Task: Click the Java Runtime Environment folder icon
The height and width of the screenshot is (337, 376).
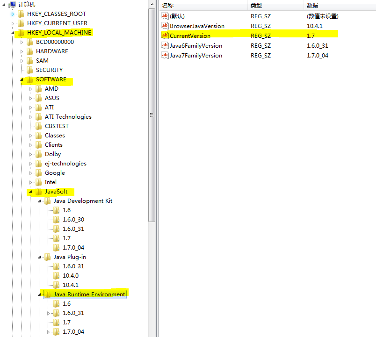Action: [x=47, y=294]
